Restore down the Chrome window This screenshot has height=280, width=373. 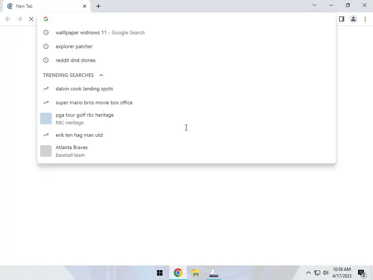(348, 5)
